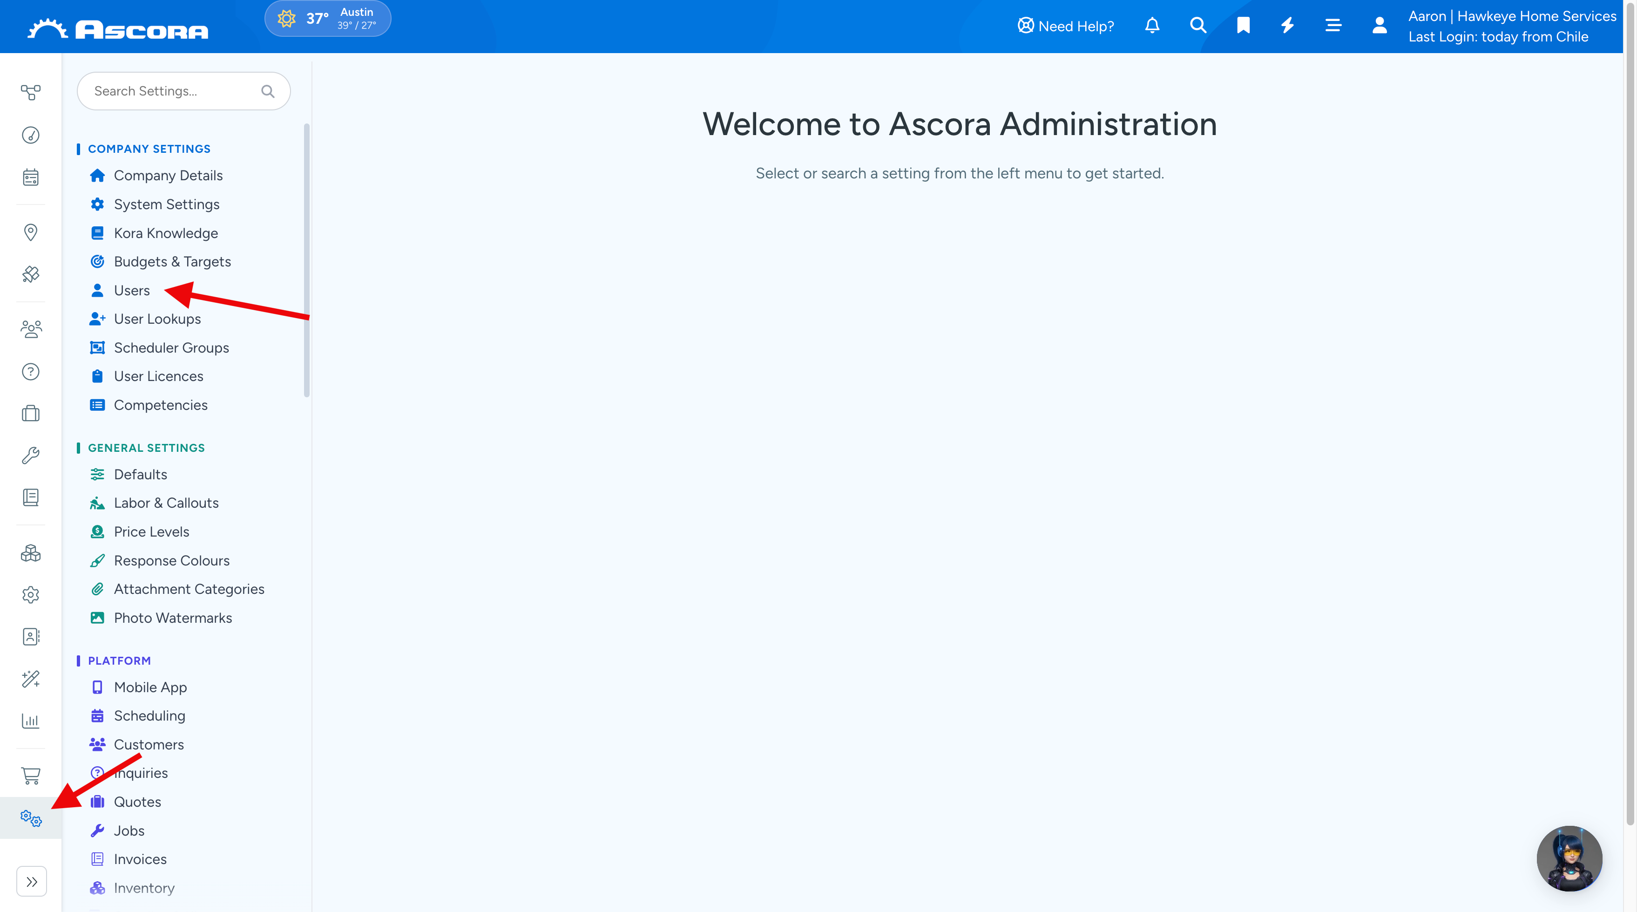Click the user profile icon in the header

[1379, 26]
